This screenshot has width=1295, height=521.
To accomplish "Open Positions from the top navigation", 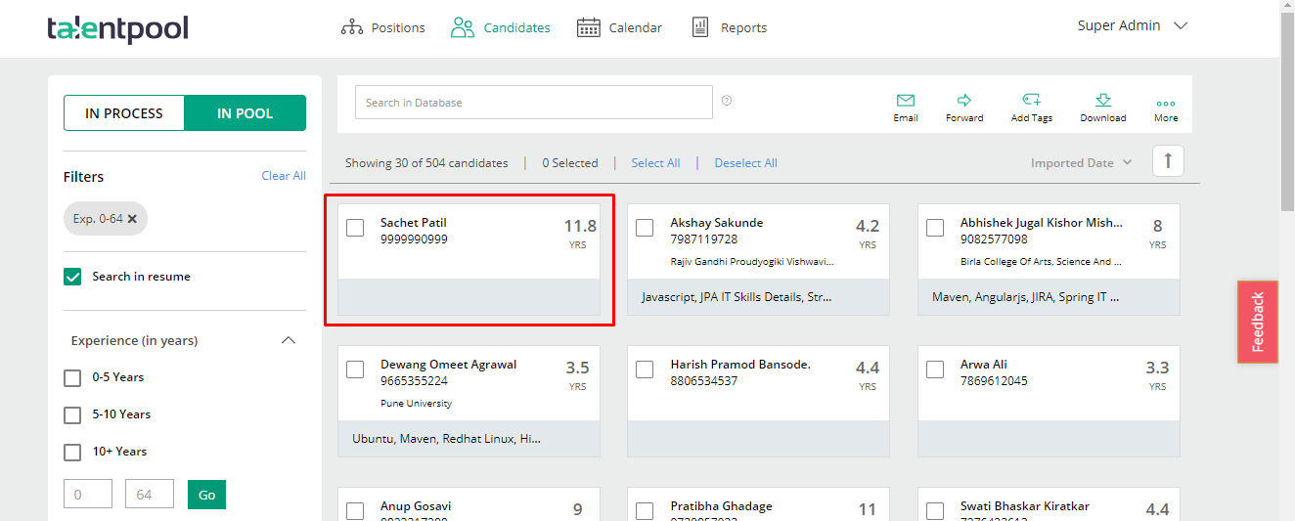I will tap(382, 27).
